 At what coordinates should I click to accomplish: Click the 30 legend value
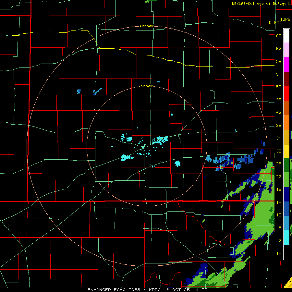[x=279, y=151]
